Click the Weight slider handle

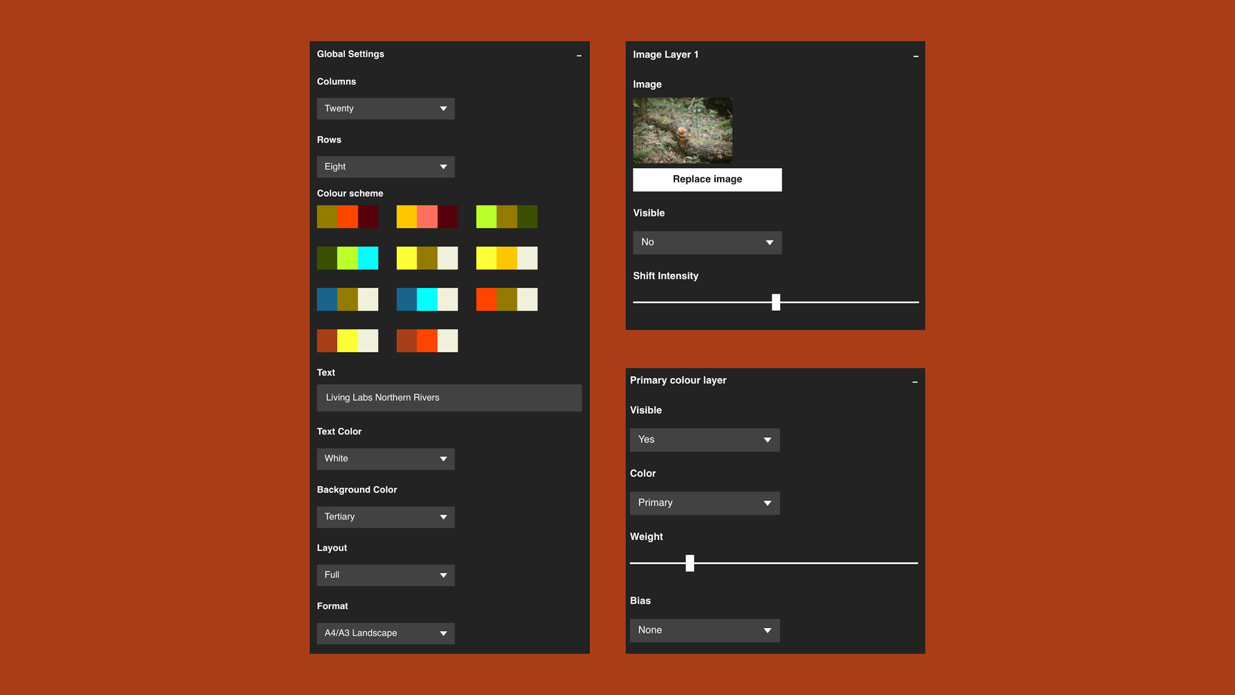[x=690, y=563]
